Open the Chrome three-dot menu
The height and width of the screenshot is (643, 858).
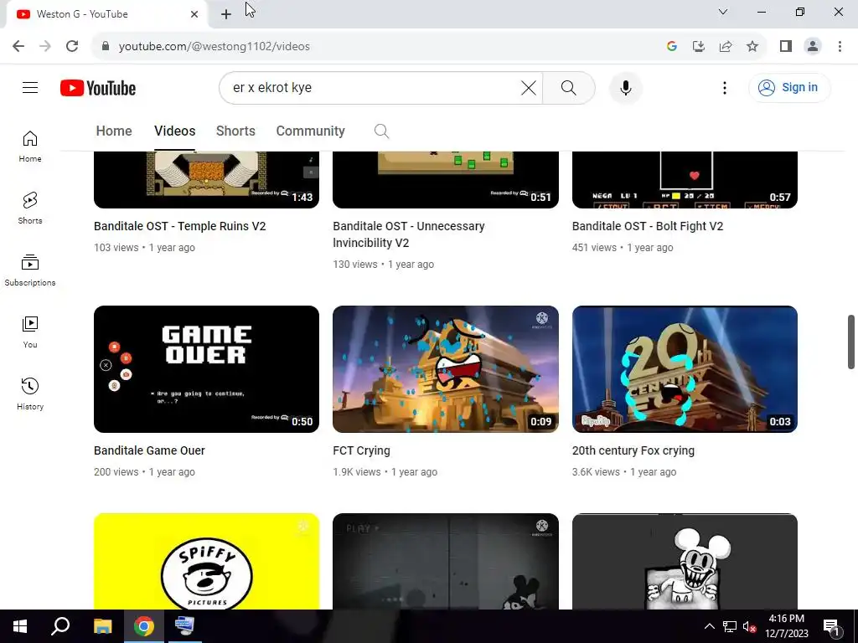coord(840,47)
